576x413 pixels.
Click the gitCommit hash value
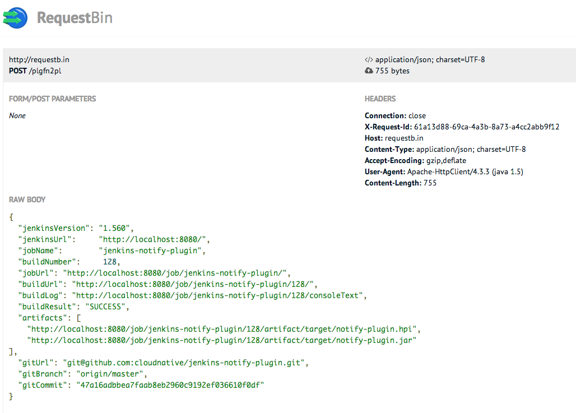pyautogui.click(x=170, y=385)
